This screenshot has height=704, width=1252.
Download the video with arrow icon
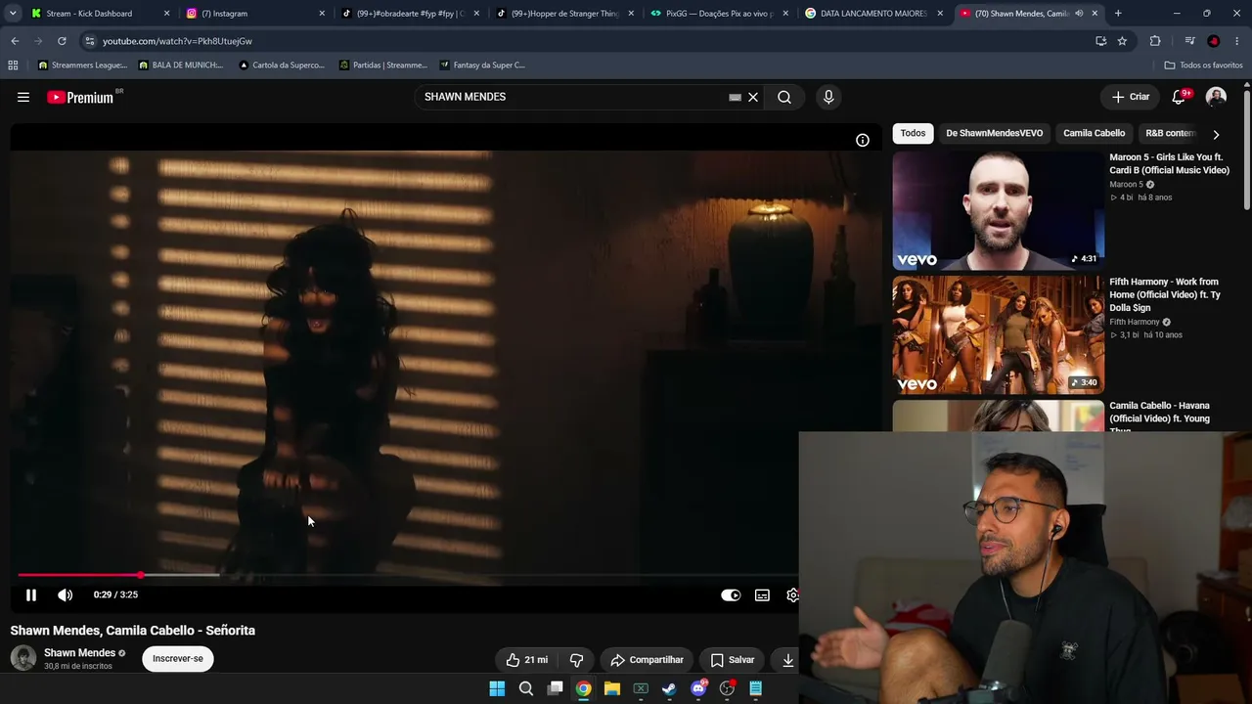(787, 660)
